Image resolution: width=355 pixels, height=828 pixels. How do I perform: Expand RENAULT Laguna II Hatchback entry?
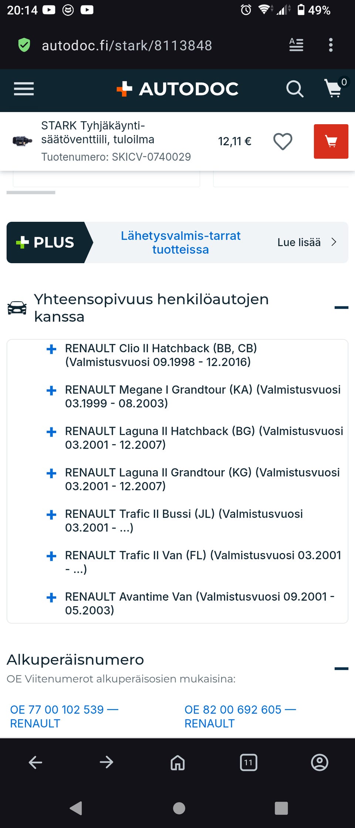[x=51, y=432]
